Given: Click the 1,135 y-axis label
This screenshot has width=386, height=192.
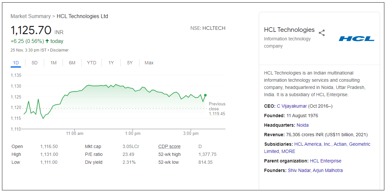Looking at the screenshot, I should coord(16,75).
